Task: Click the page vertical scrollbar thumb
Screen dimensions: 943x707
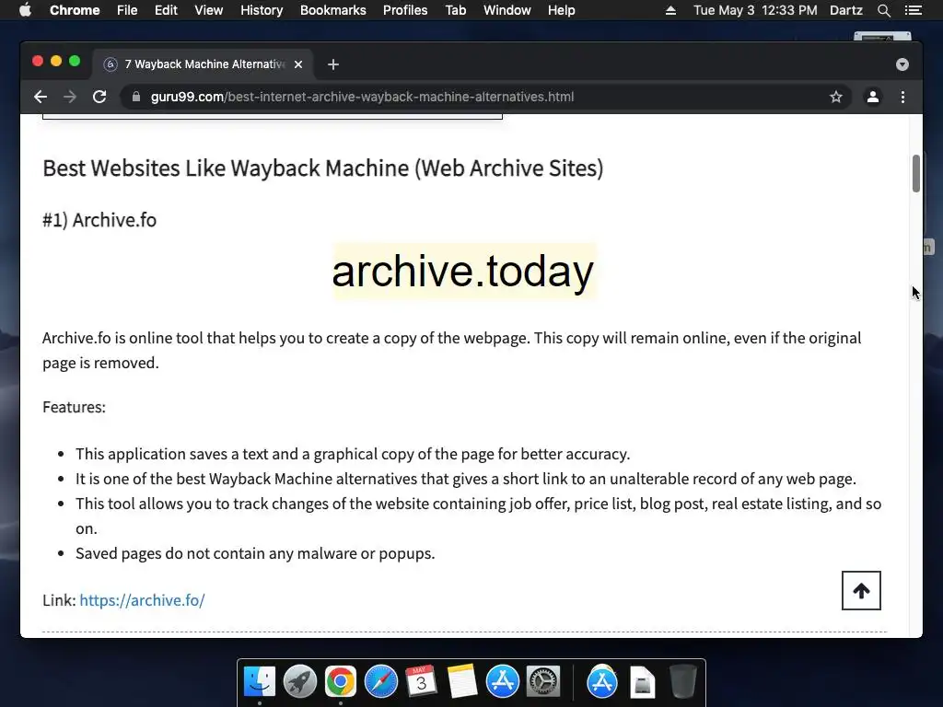Action: 916,174
